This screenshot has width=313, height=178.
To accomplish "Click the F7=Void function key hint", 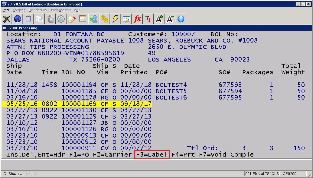I will coord(213,155).
